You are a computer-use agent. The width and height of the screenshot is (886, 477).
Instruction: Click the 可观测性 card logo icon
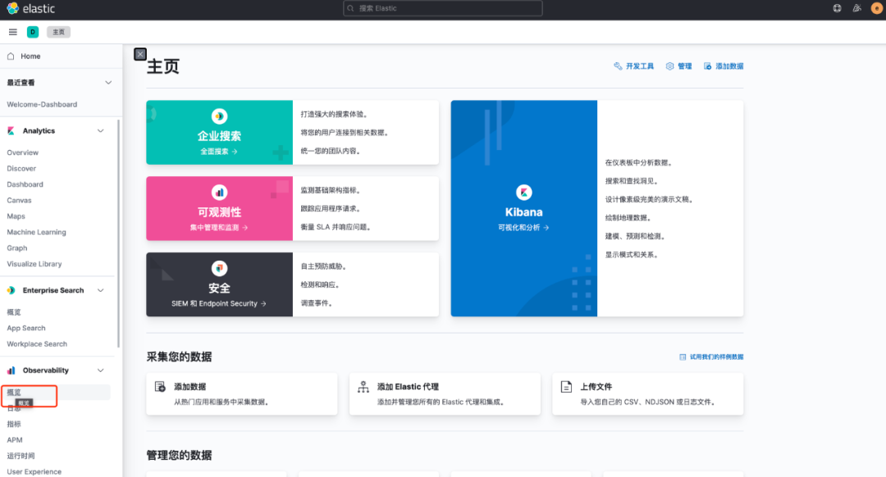click(x=219, y=193)
